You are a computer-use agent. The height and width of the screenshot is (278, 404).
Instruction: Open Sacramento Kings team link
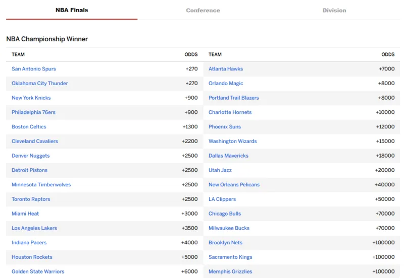coord(230,257)
